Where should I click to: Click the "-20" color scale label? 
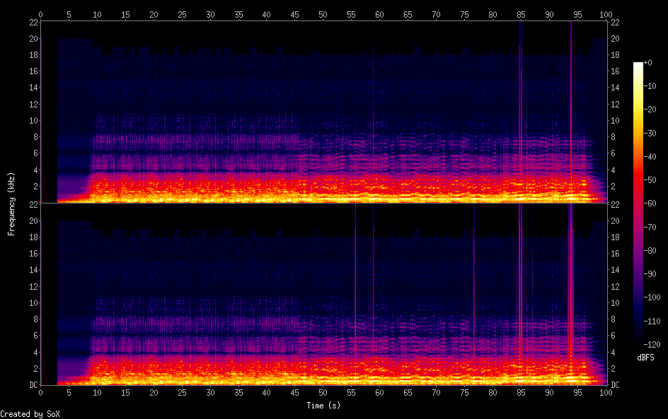click(x=650, y=110)
